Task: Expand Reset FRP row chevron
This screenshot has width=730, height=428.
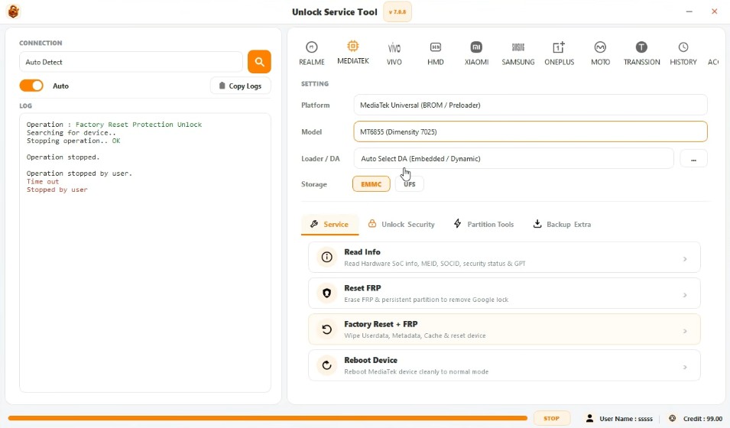Action: tap(685, 295)
